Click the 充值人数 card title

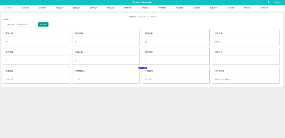click(x=79, y=52)
